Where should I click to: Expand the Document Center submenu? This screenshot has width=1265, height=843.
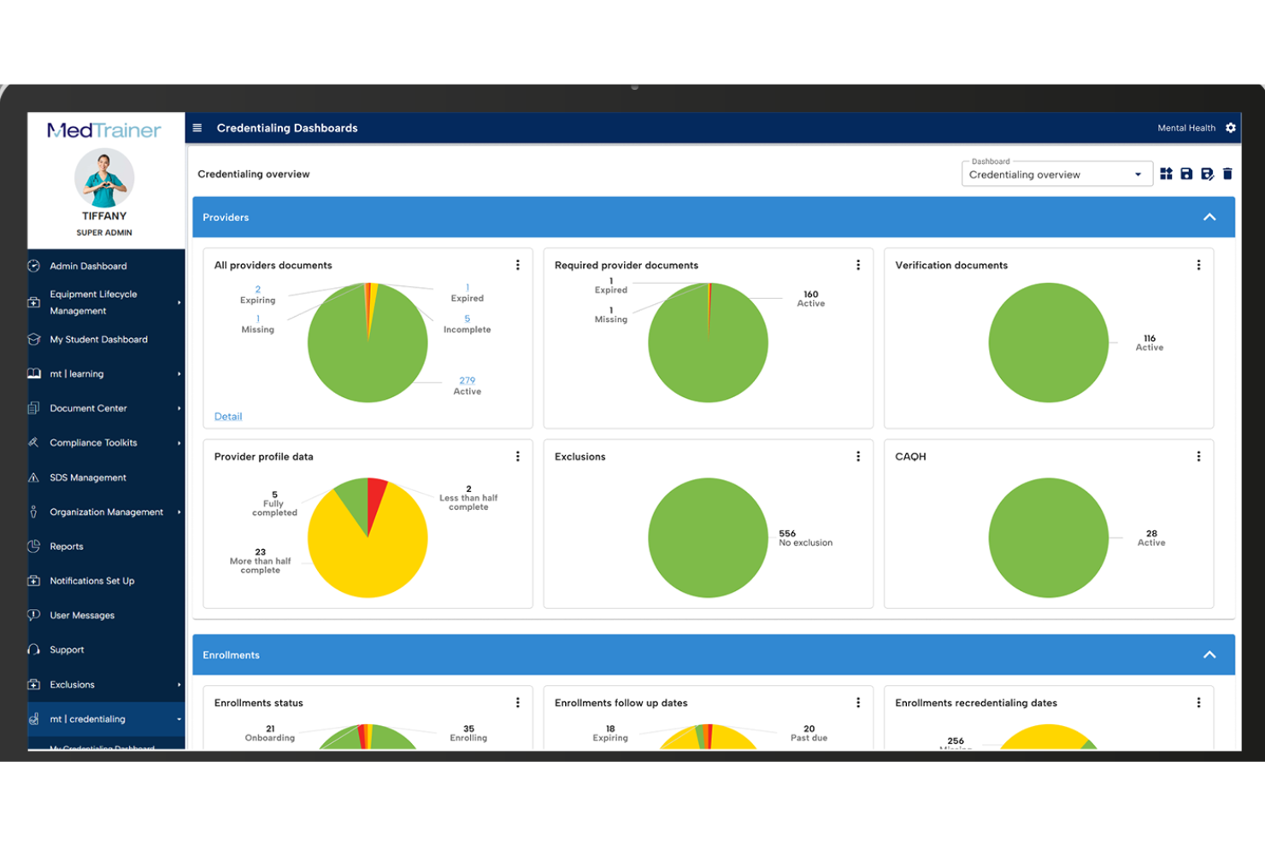point(89,408)
